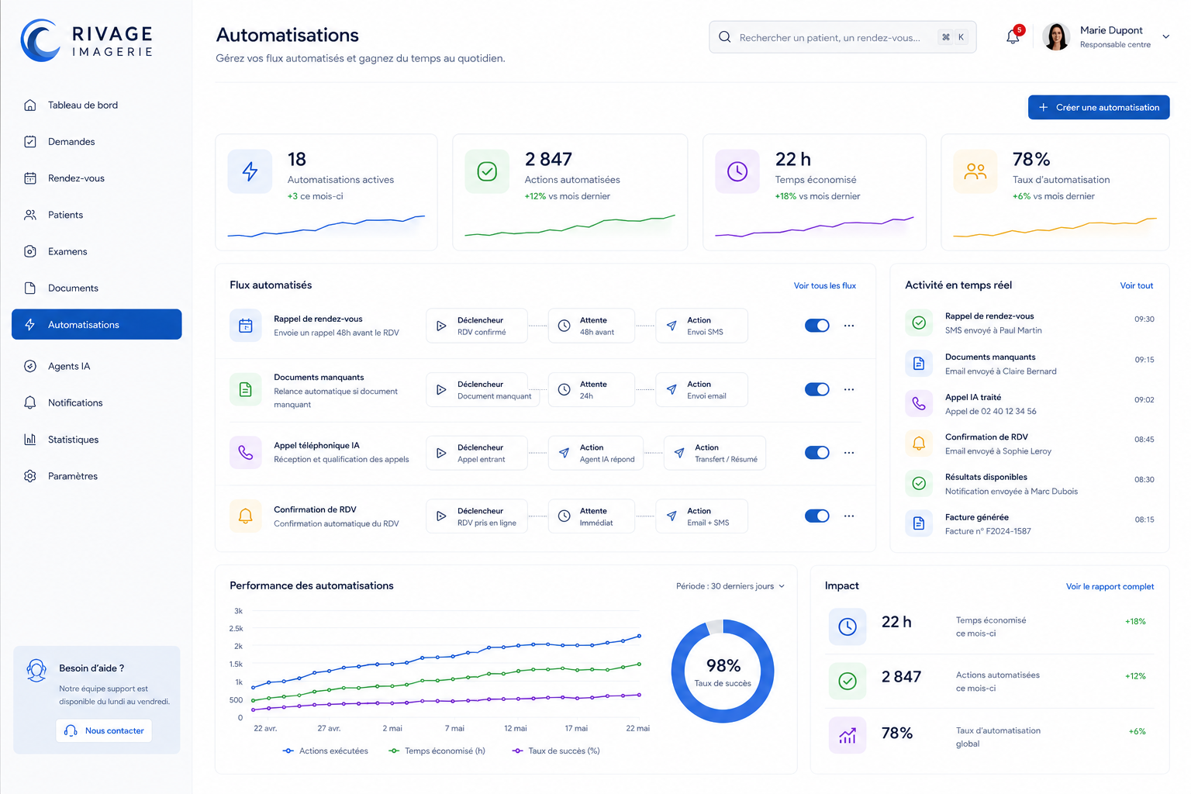1191x794 pixels.
Task: Expand Marie Dupont user menu chevron
Action: coord(1165,36)
